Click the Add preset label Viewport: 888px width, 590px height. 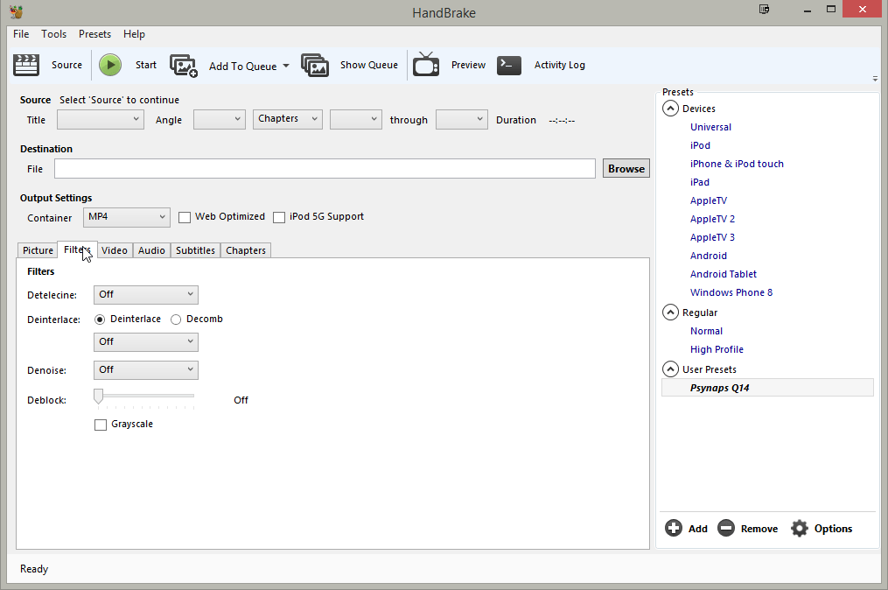[x=698, y=529]
